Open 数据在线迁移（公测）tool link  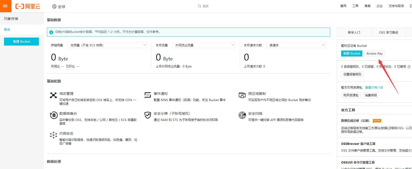click(x=355, y=121)
